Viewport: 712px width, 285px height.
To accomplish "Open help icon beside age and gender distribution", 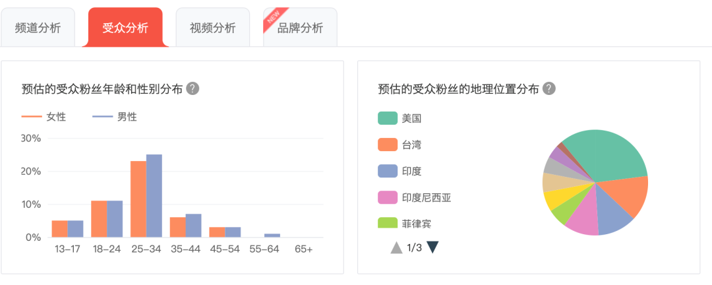I will 193,88.
